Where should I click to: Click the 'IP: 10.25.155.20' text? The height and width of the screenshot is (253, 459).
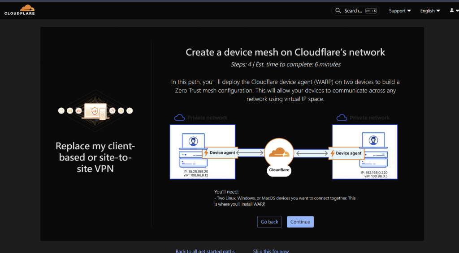coord(196,172)
